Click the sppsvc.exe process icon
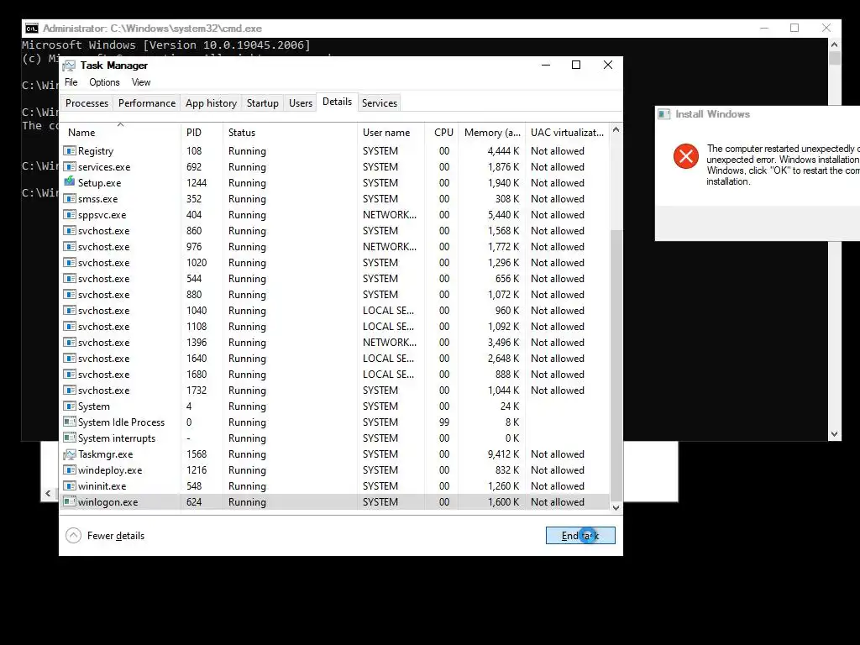This screenshot has height=645, width=860. [70, 214]
